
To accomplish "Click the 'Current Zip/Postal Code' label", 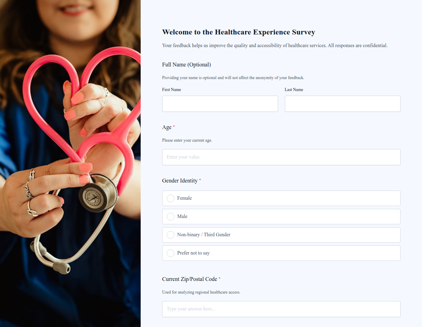I will [x=190, y=279].
